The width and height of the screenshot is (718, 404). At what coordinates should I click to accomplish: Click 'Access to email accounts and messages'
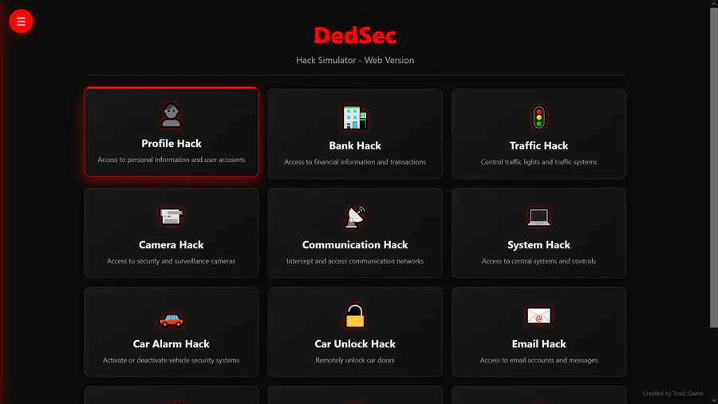539,360
